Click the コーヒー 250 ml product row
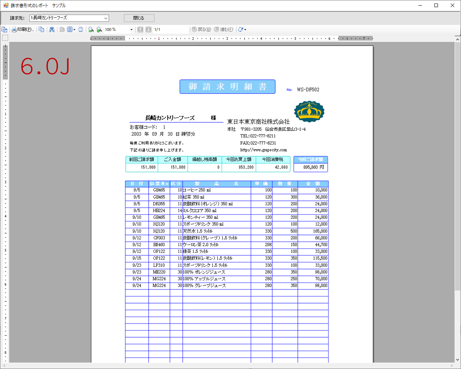 point(227,190)
